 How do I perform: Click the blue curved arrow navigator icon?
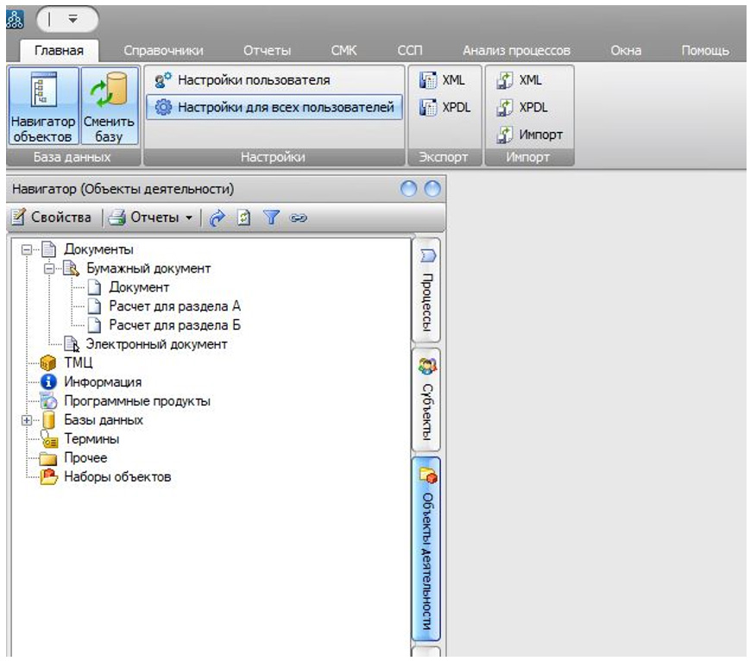(x=217, y=218)
